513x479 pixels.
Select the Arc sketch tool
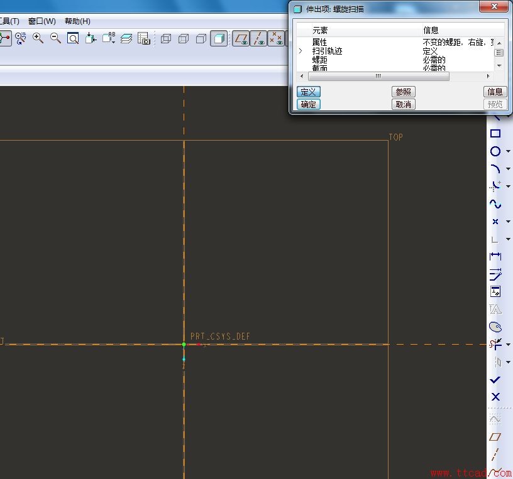pos(496,168)
